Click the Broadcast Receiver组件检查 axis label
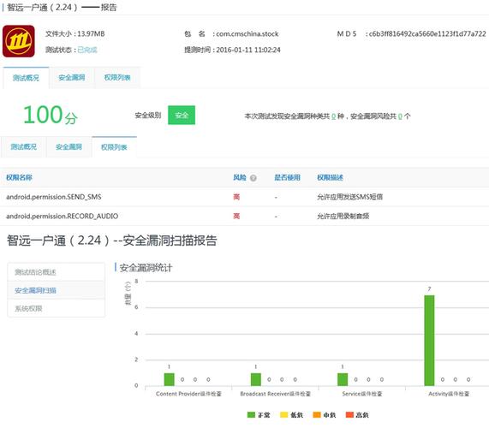 pos(276,394)
